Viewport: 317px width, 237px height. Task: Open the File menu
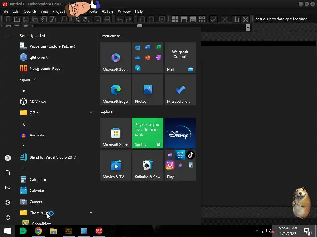point(5,11)
